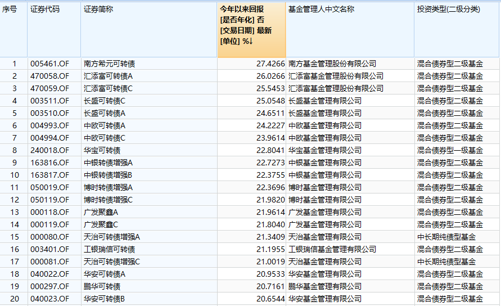This screenshot has height=306, width=501.
Task: Select fund code 005461.OF
Action: 49,64
